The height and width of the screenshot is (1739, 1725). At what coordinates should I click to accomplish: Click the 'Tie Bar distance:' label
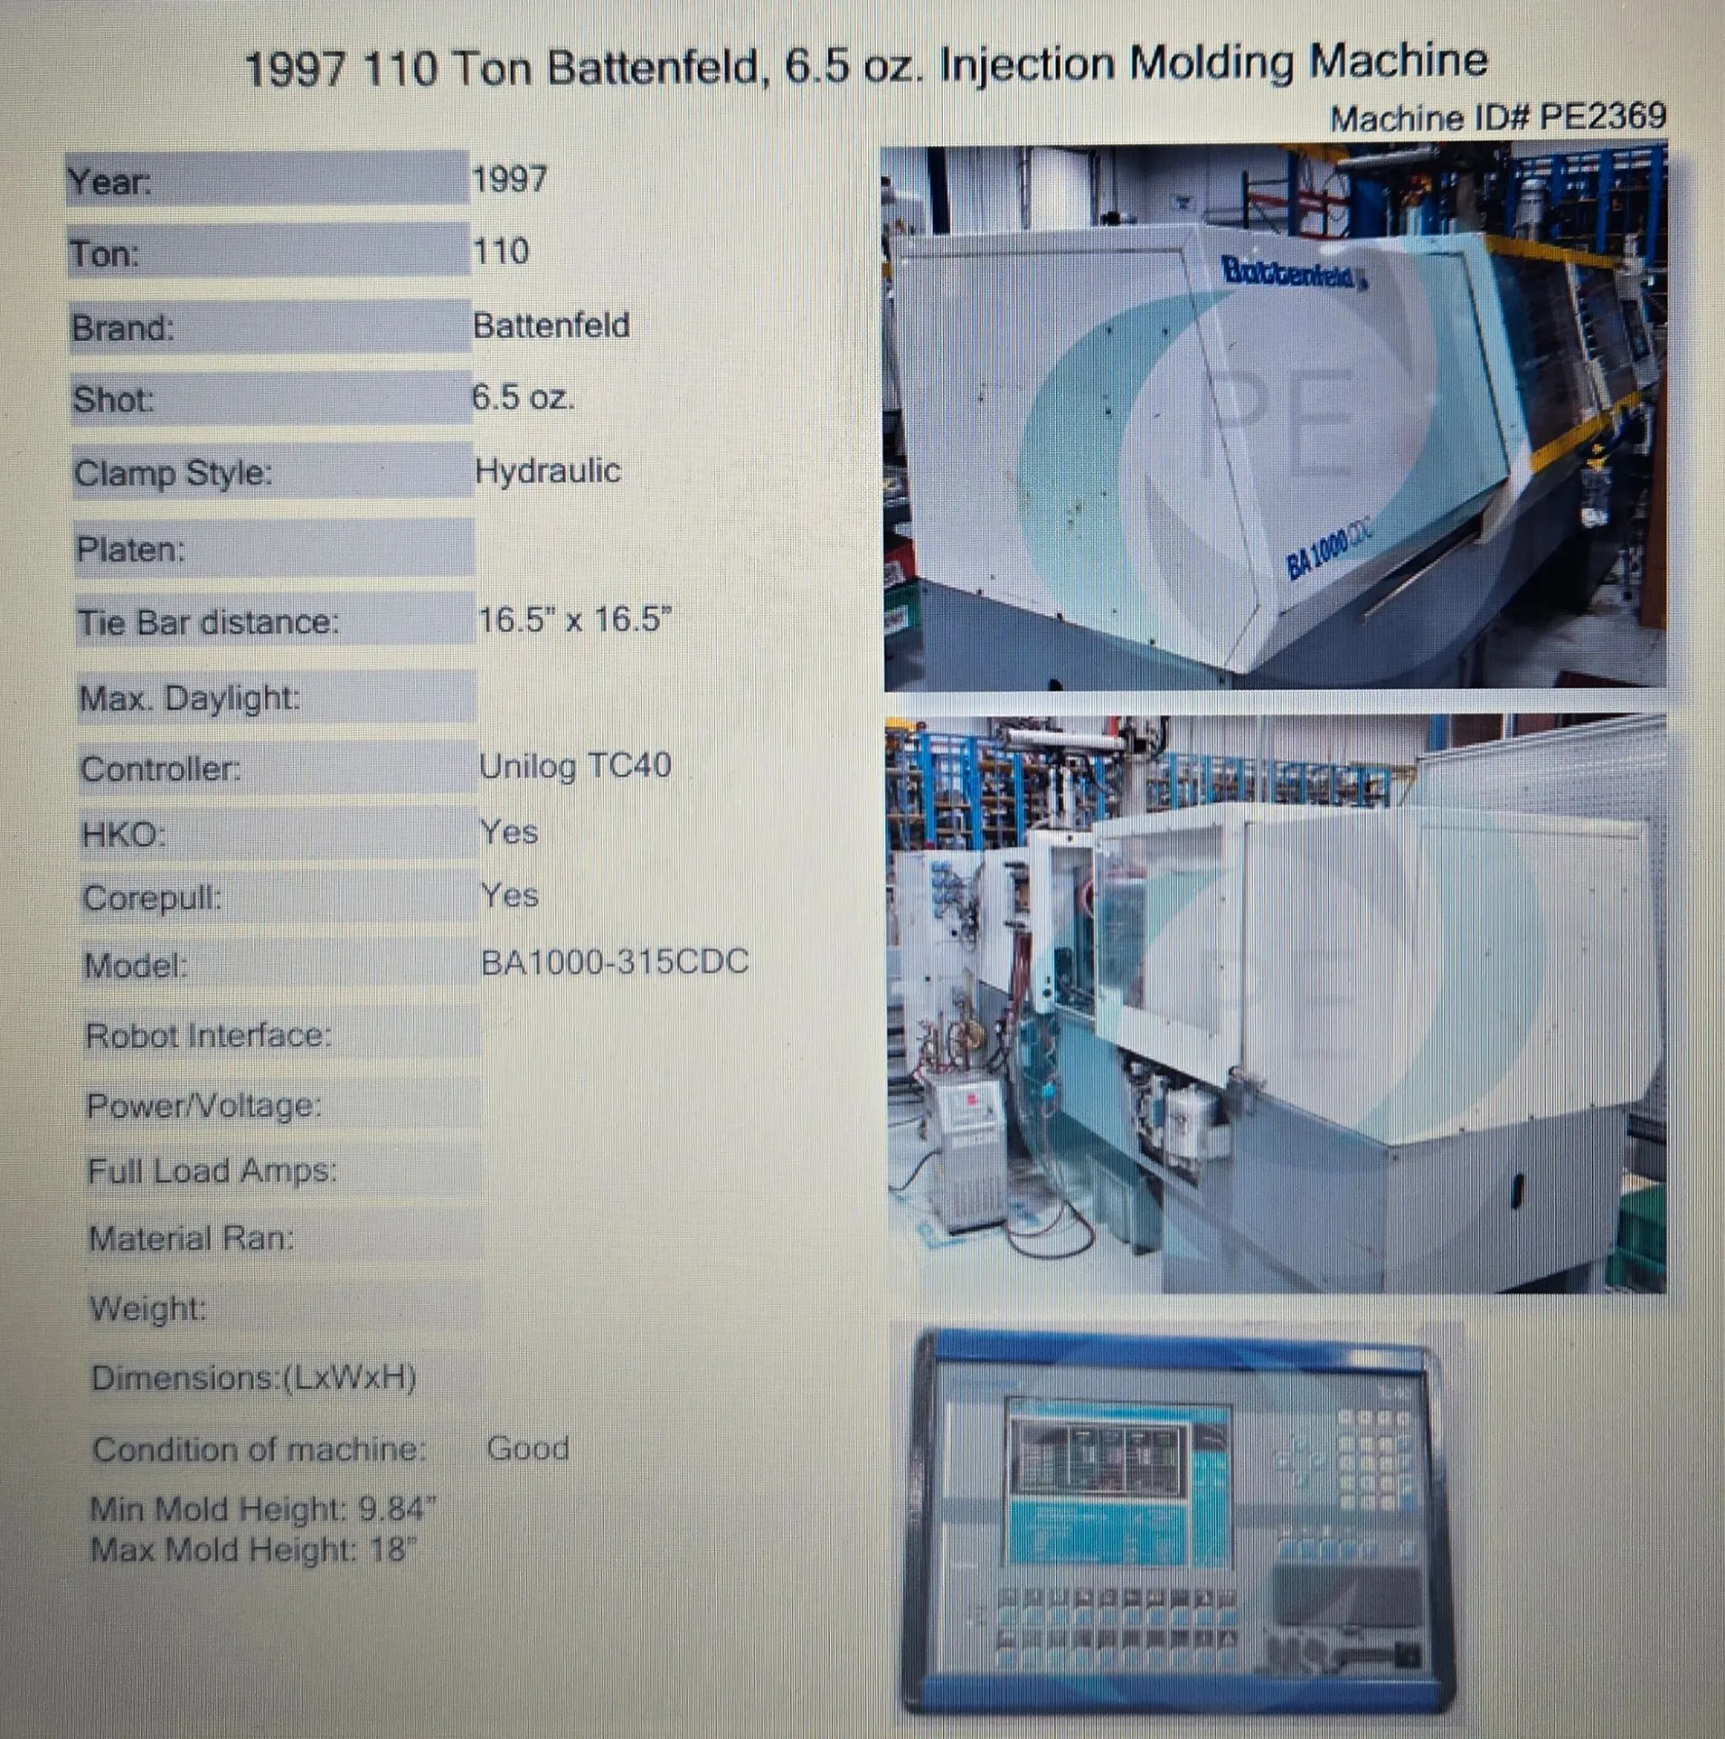[x=208, y=622]
